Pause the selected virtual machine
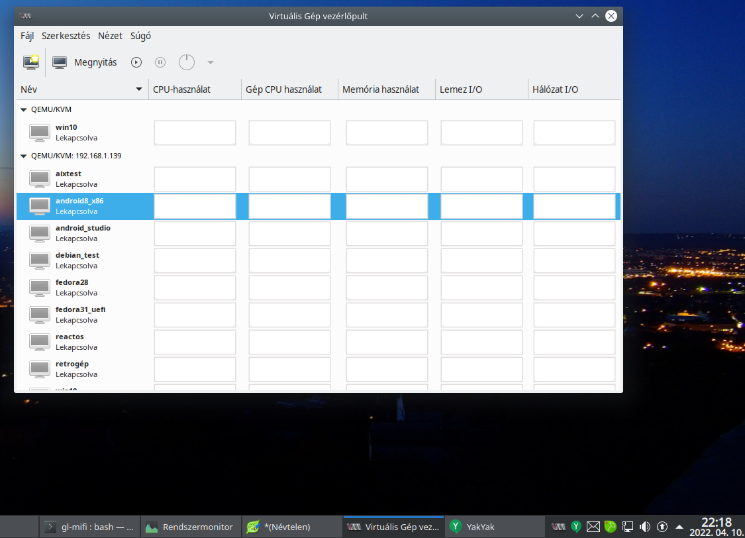Screen dimensions: 745x538 point(160,62)
